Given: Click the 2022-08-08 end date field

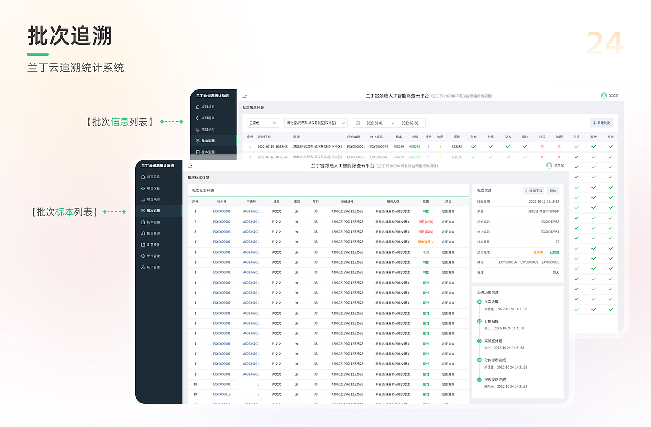Looking at the screenshot, I should point(409,123).
